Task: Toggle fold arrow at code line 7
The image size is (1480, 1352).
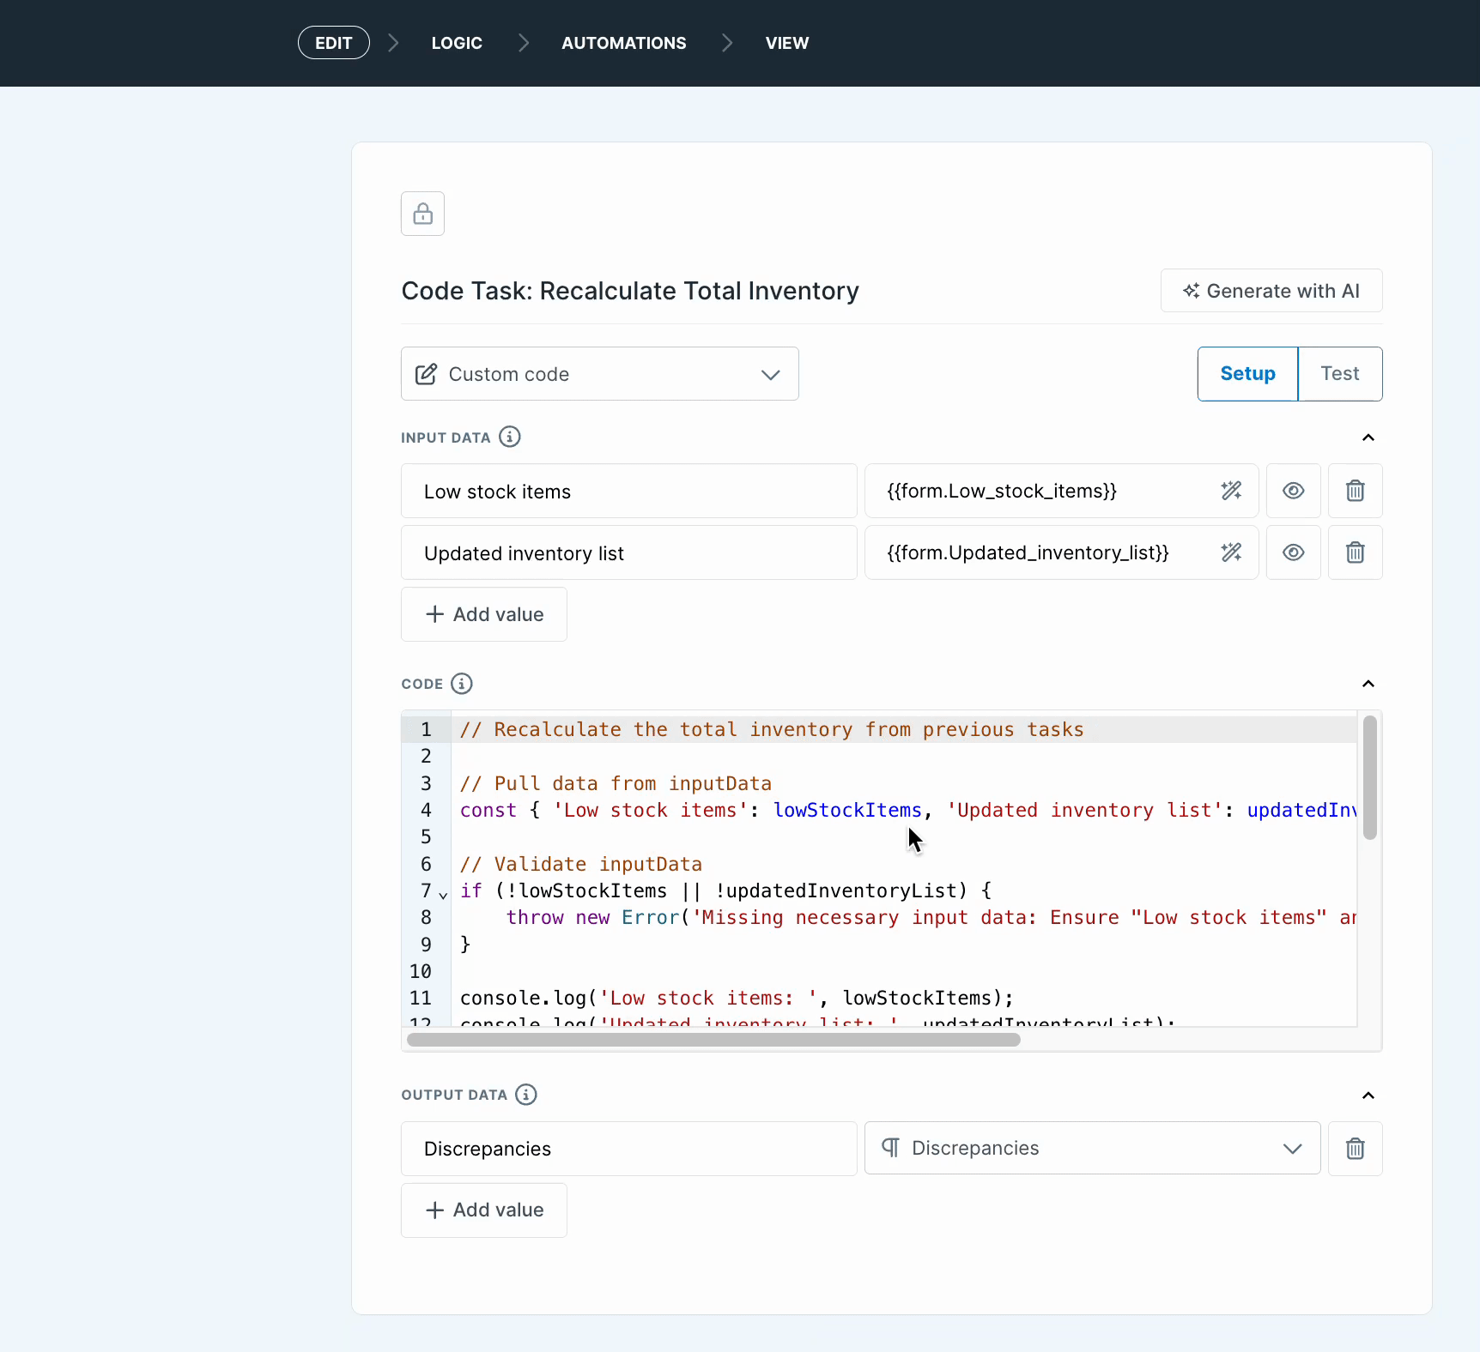Action: (443, 895)
